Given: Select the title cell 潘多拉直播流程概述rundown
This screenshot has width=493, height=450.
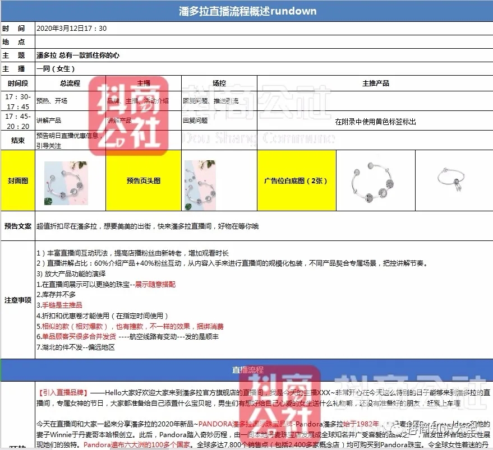Looking at the screenshot, I should [247, 11].
